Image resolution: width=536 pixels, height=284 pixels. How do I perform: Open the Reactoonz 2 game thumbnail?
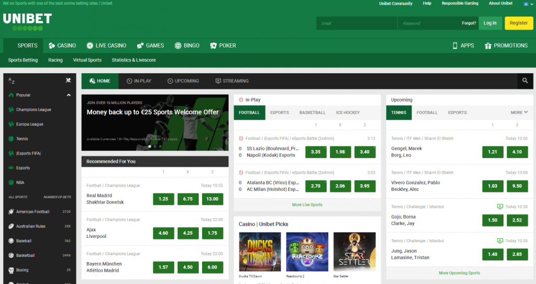click(307, 252)
